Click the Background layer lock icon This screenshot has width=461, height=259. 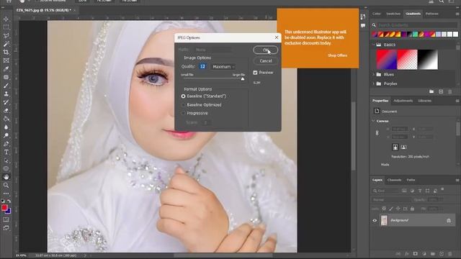click(x=449, y=220)
